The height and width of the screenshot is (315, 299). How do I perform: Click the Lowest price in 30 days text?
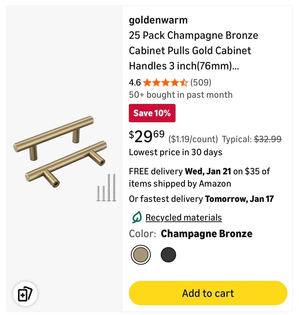tap(175, 152)
